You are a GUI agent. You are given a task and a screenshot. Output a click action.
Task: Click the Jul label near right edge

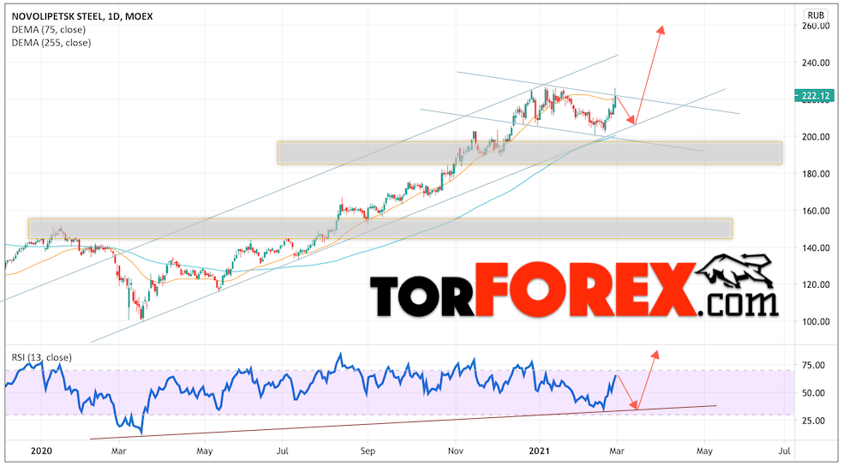point(785,451)
